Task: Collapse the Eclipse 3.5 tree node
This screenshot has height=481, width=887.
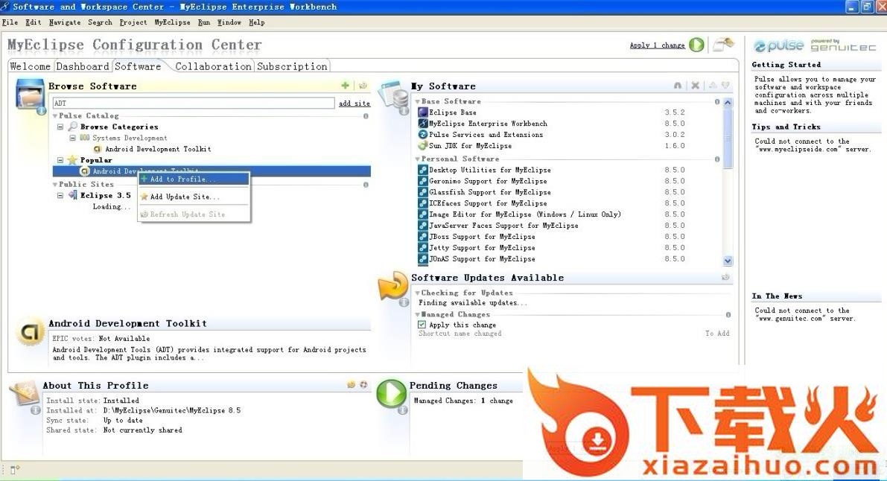Action: 60,195
